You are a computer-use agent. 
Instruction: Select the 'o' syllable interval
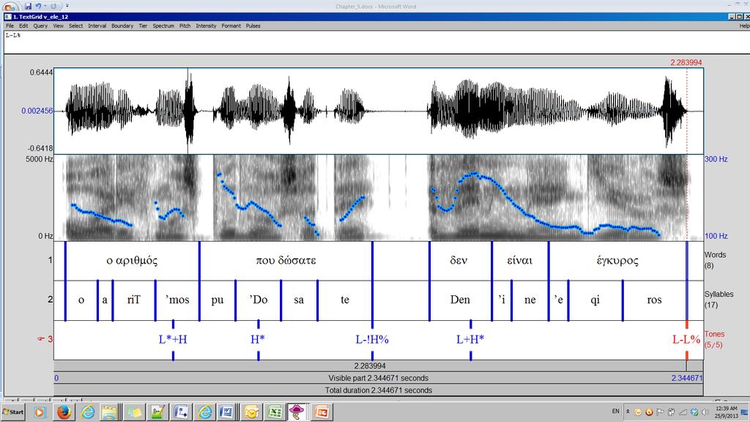pyautogui.click(x=81, y=300)
